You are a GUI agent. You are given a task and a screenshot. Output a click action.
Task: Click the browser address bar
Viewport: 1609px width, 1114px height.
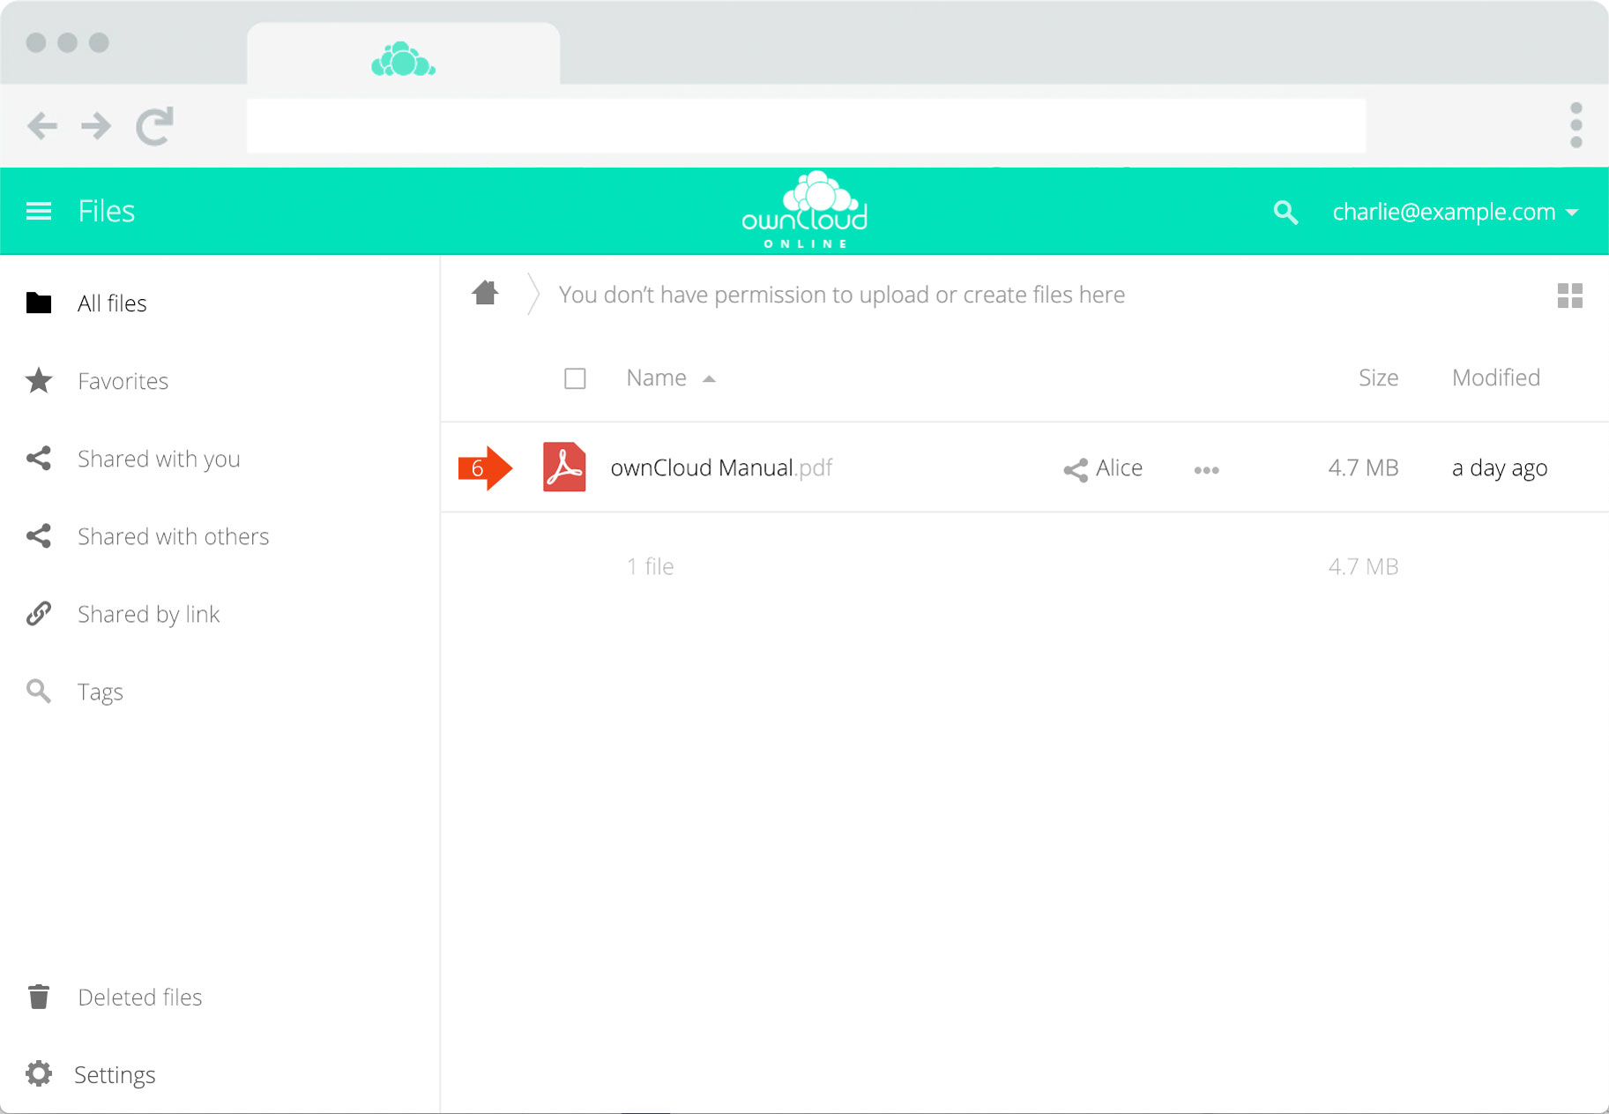[x=806, y=126]
